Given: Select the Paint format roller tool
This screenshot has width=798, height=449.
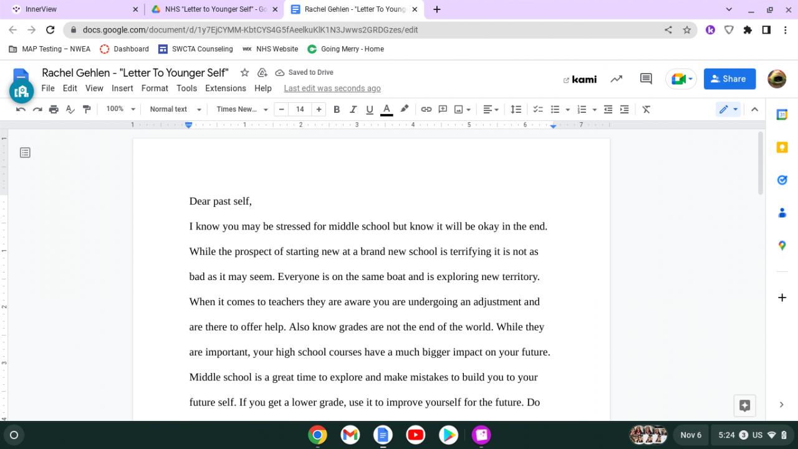Looking at the screenshot, I should pyautogui.click(x=87, y=109).
